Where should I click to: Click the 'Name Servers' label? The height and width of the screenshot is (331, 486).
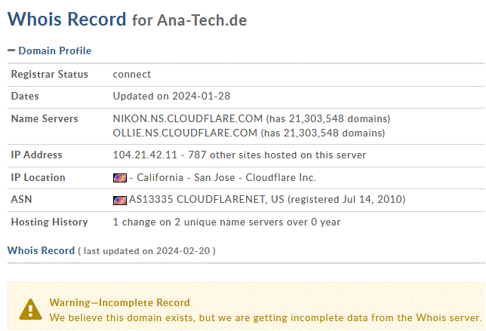(45, 118)
